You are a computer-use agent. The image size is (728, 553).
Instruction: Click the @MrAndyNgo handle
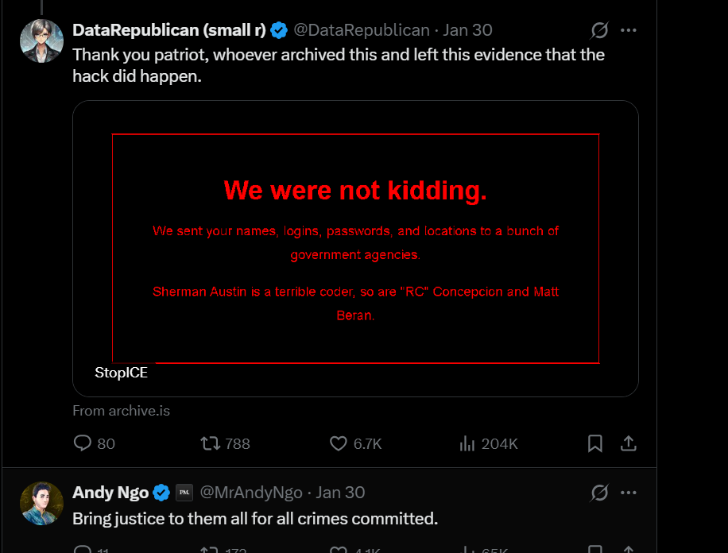click(251, 493)
